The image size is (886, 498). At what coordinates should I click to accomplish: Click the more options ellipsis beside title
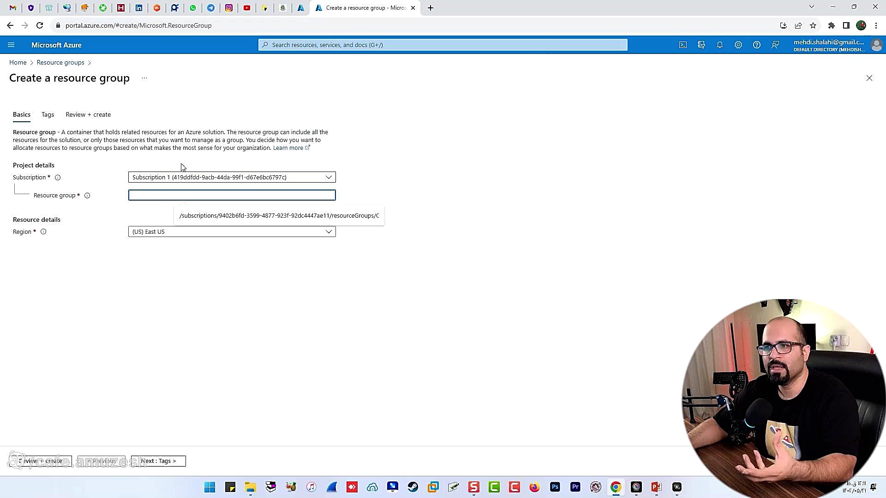[x=144, y=78]
